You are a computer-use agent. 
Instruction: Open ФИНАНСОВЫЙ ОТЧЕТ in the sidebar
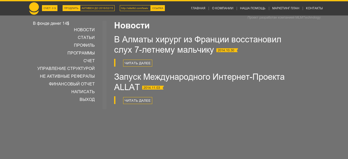pyautogui.click(x=72, y=84)
